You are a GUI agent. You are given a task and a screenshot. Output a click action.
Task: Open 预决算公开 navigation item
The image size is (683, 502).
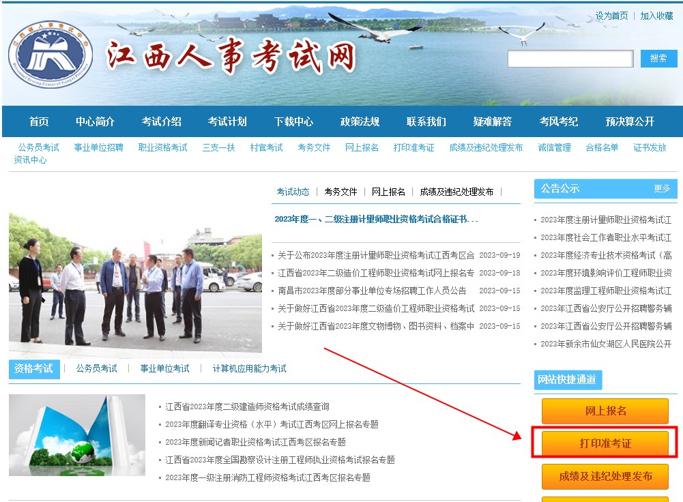click(629, 121)
